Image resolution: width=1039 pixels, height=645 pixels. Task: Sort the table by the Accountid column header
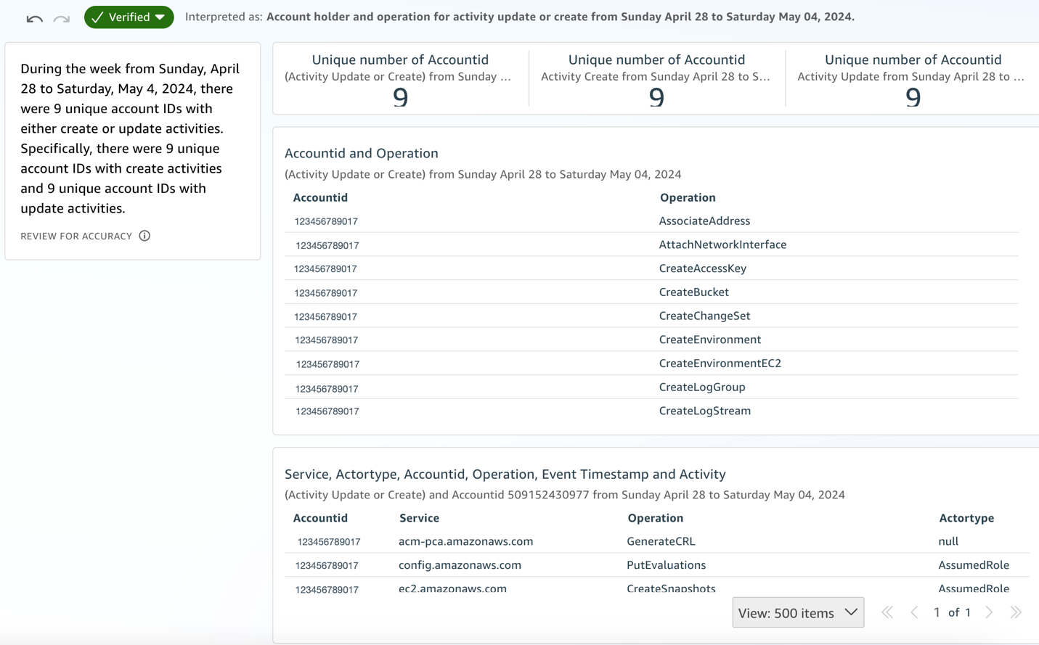[320, 197]
